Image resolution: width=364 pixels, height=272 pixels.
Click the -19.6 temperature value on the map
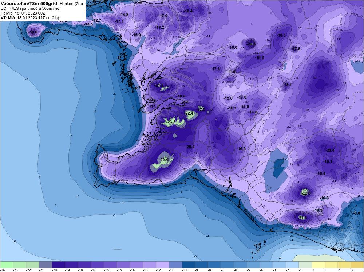click(x=33, y=32)
